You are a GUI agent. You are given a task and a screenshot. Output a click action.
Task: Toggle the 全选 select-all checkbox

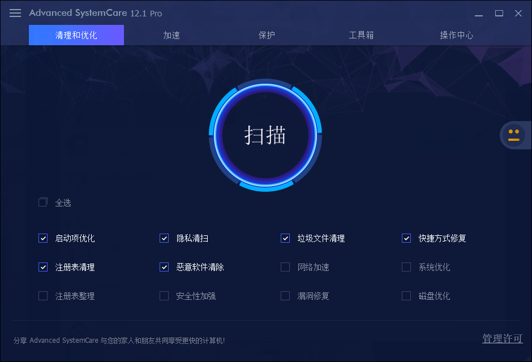tap(42, 202)
